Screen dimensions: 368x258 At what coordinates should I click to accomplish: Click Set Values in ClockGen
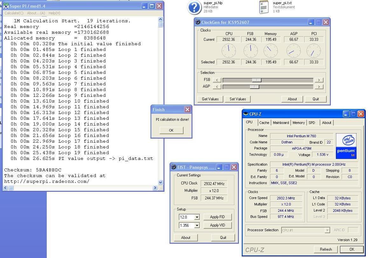pos(238,99)
